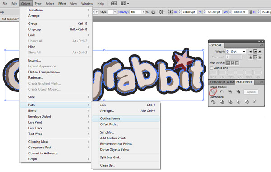Image resolution: width=271 pixels, height=172 pixels.
Task: Click the Expand button in Pathfinder
Action: pyautogui.click(x=251, y=92)
